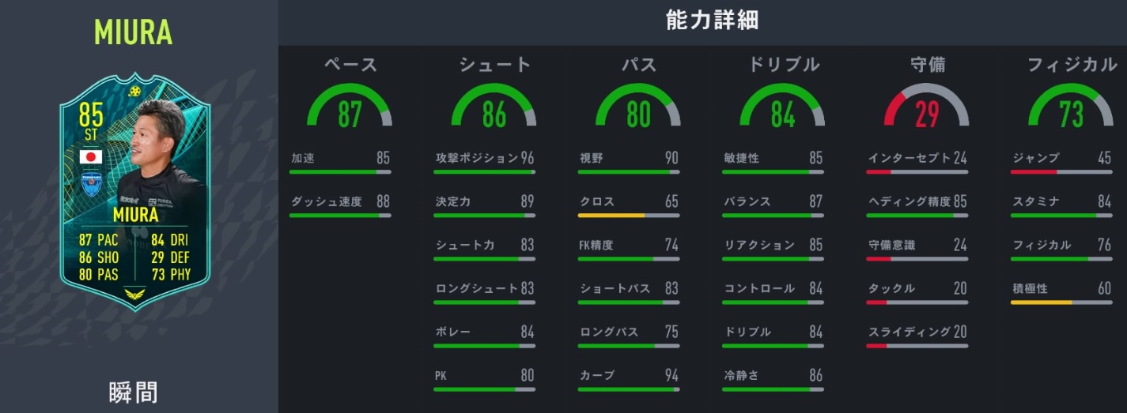The image size is (1127, 413).
Task: Select the 瞬間 label below the card
Action: (x=133, y=392)
